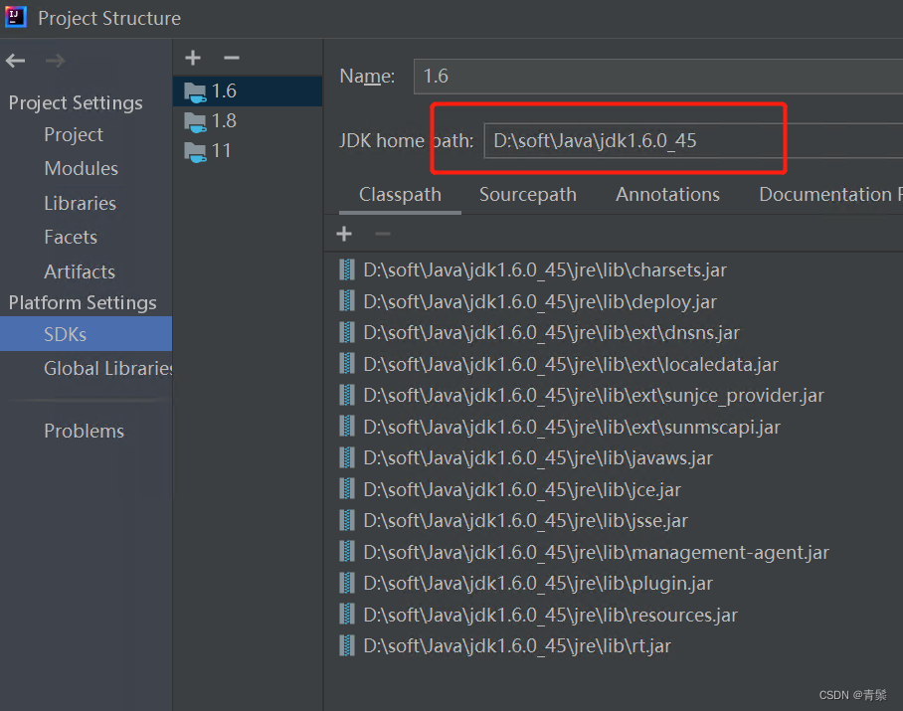This screenshot has width=903, height=711.
Task: Click jar icon beside sunmscapi.jar
Action: 347,427
